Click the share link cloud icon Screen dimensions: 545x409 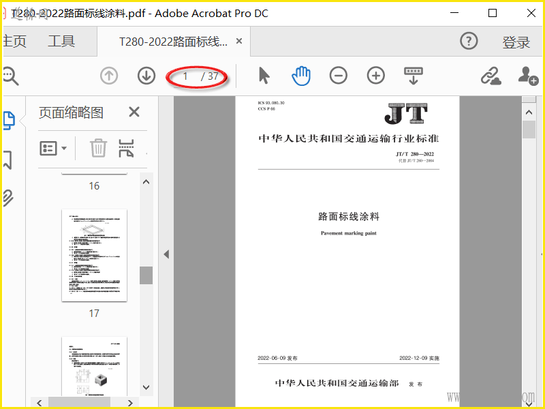point(490,76)
